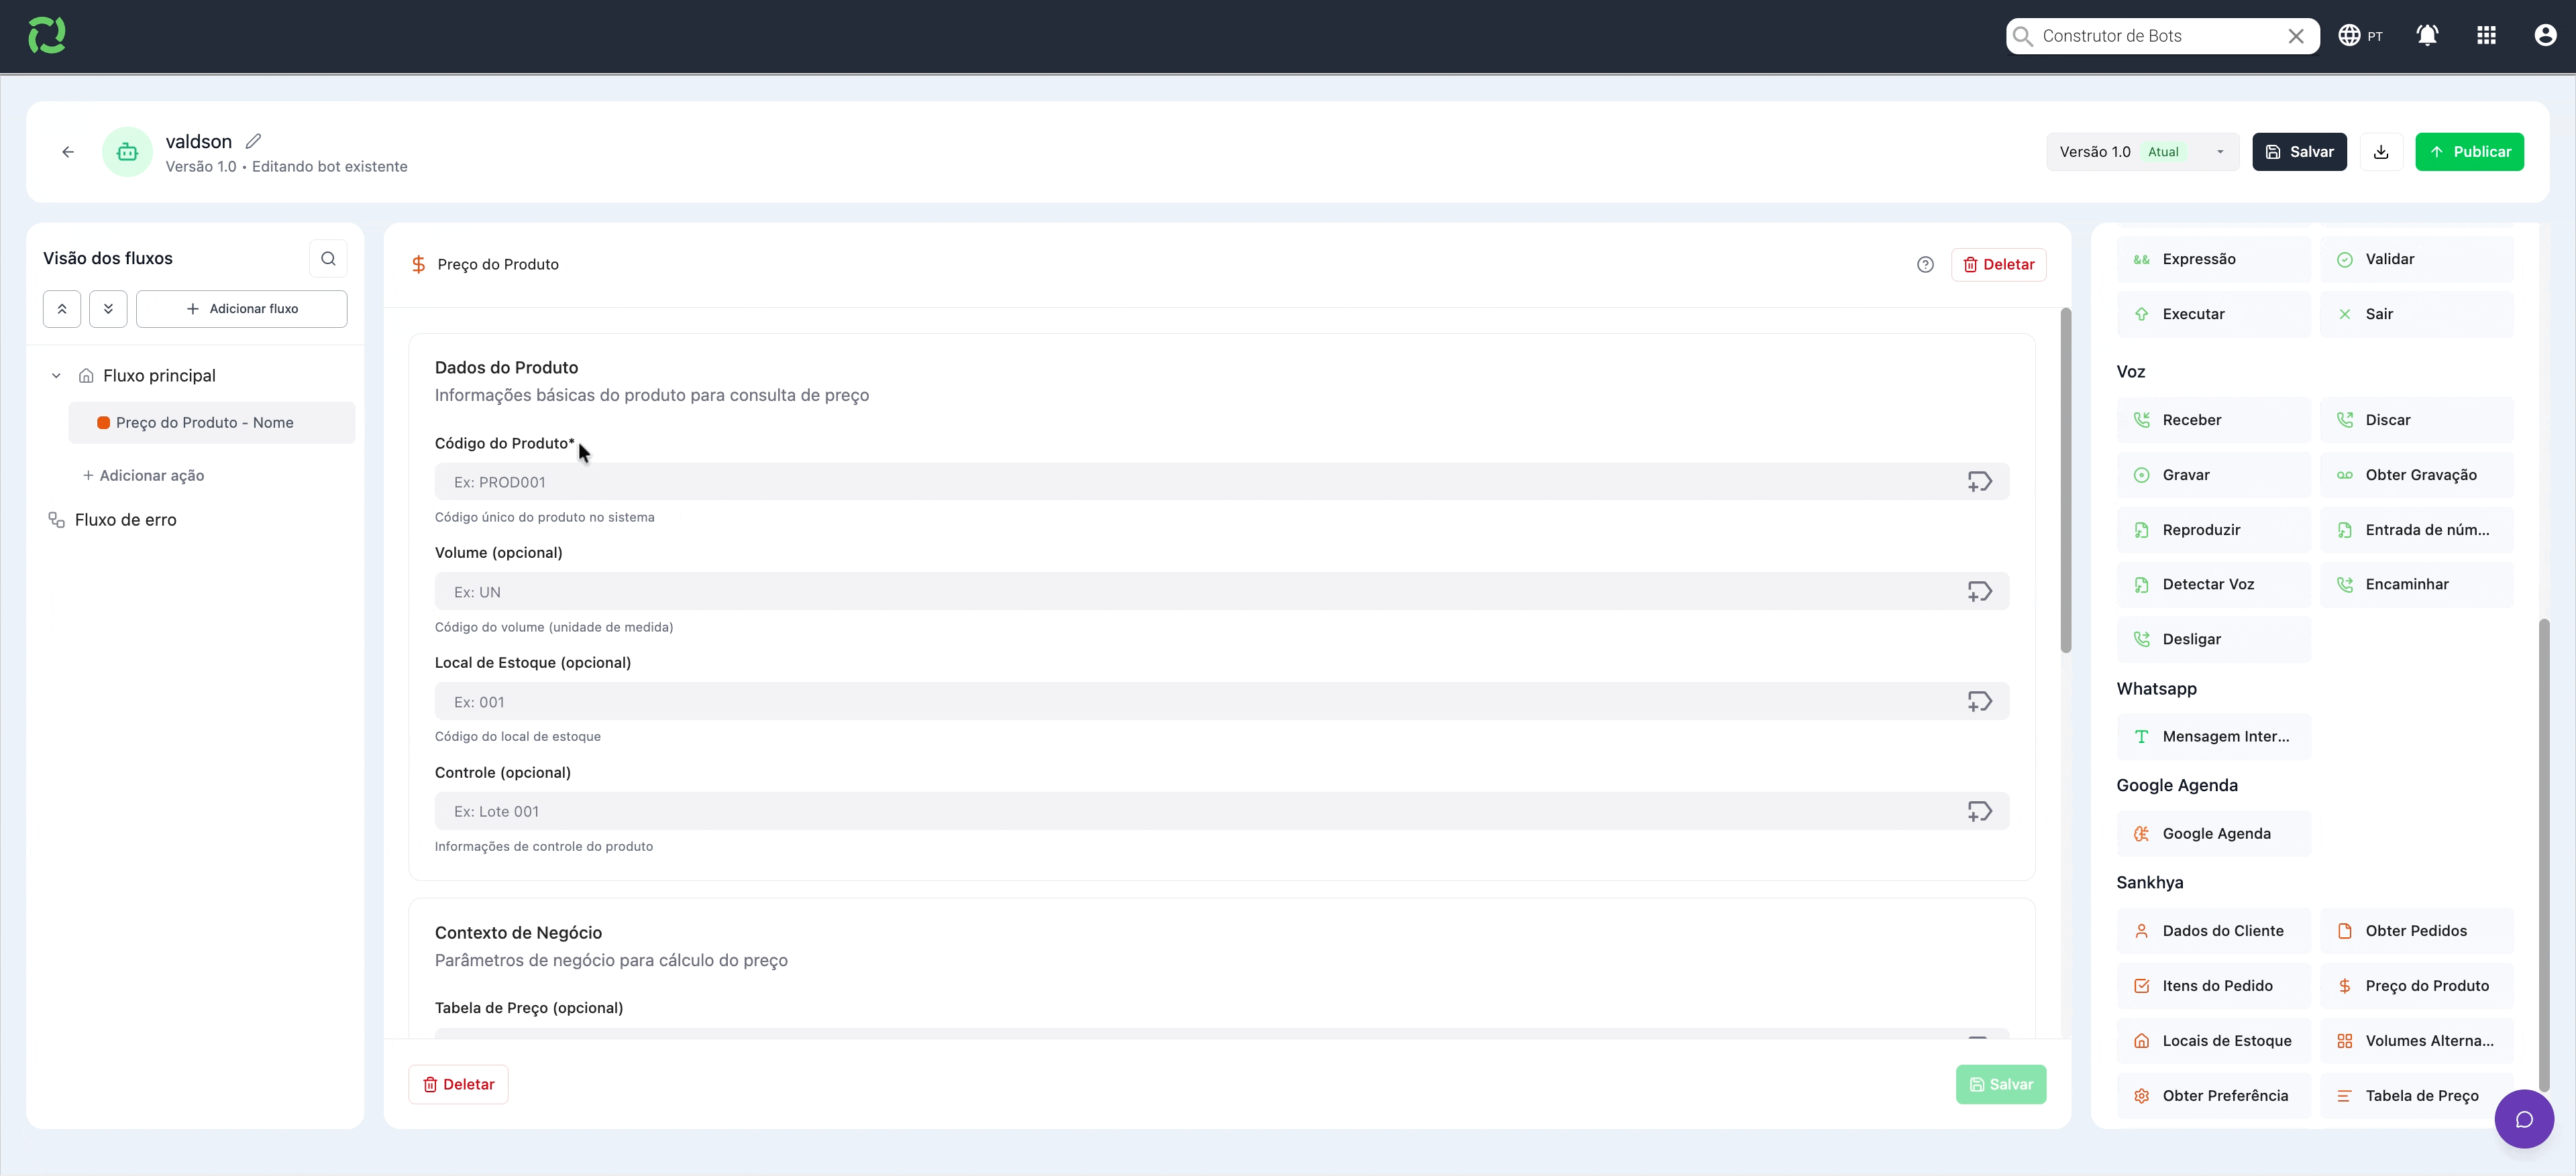The image size is (2576, 1176).
Task: Collapse all flows double-chevron up
Action: point(62,308)
